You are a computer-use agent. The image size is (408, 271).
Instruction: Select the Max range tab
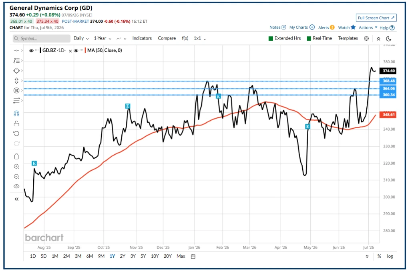tap(181, 256)
